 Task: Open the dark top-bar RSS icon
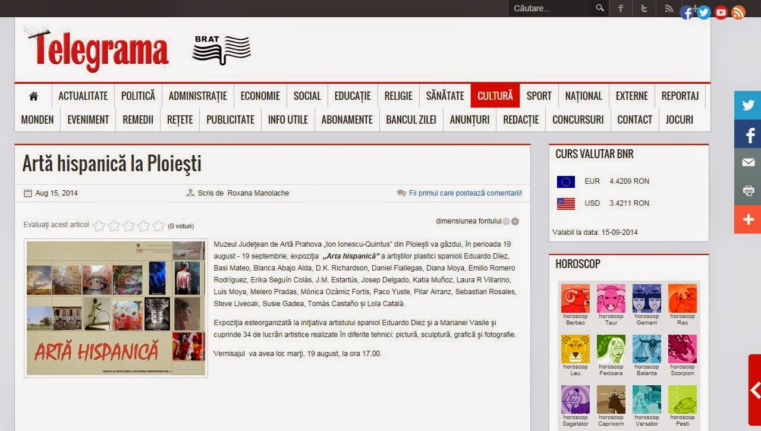(x=668, y=8)
